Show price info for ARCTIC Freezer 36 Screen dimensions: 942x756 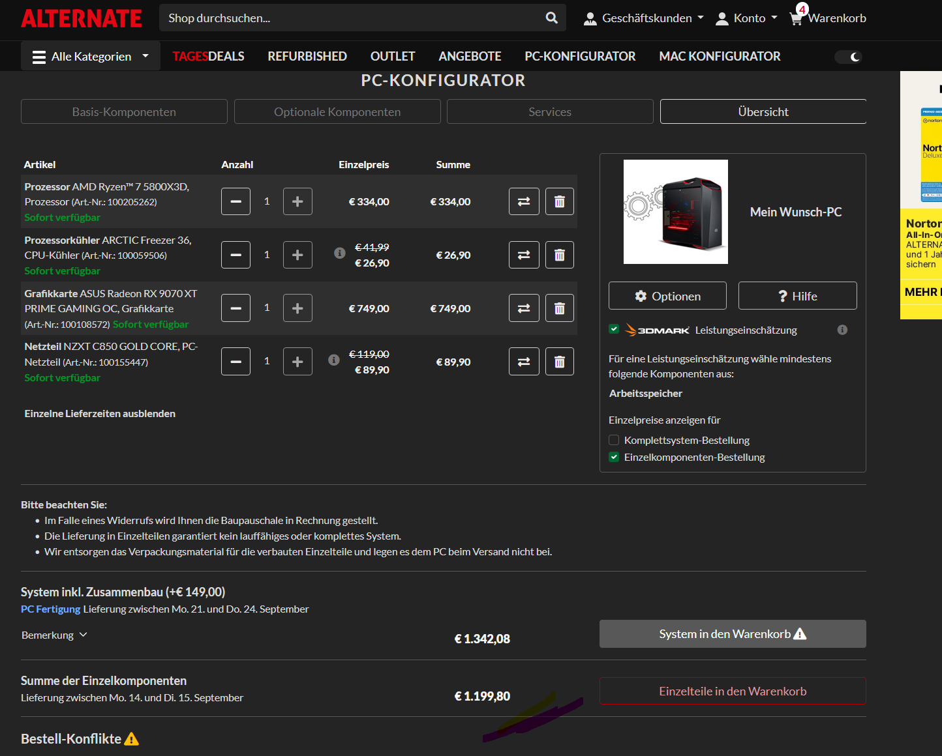click(340, 253)
